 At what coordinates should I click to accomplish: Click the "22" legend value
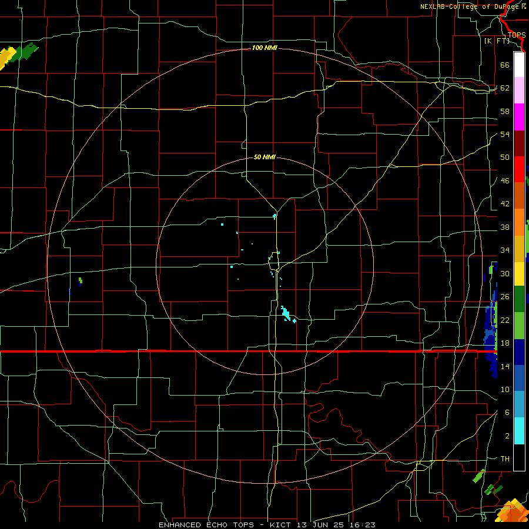(x=505, y=320)
